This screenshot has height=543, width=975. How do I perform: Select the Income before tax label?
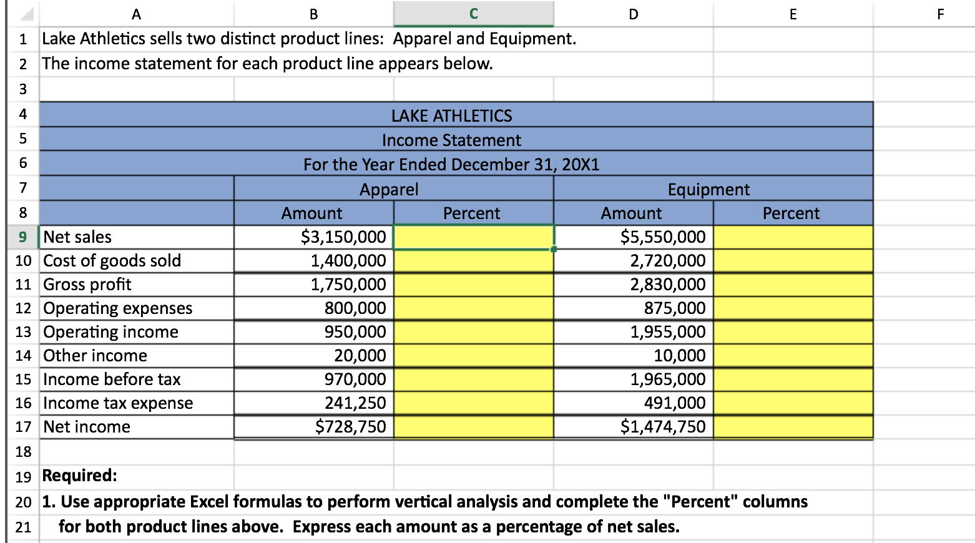(137, 379)
